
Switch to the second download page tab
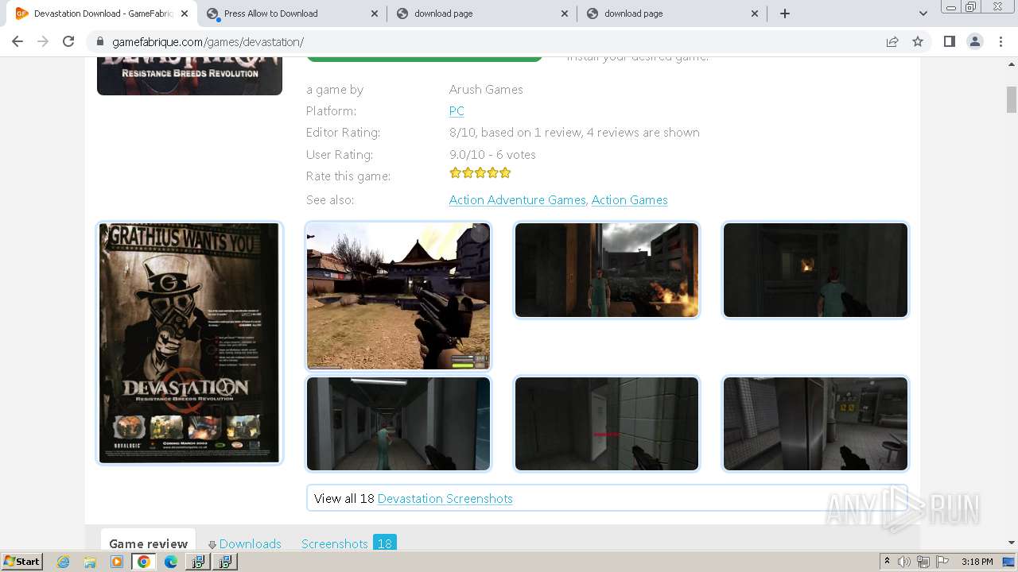click(x=482, y=14)
